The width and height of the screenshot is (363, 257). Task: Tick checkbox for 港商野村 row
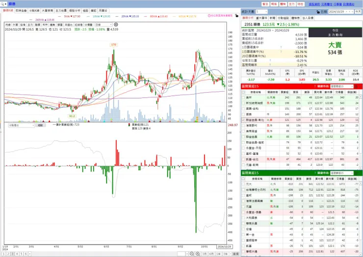[x=243, y=126]
